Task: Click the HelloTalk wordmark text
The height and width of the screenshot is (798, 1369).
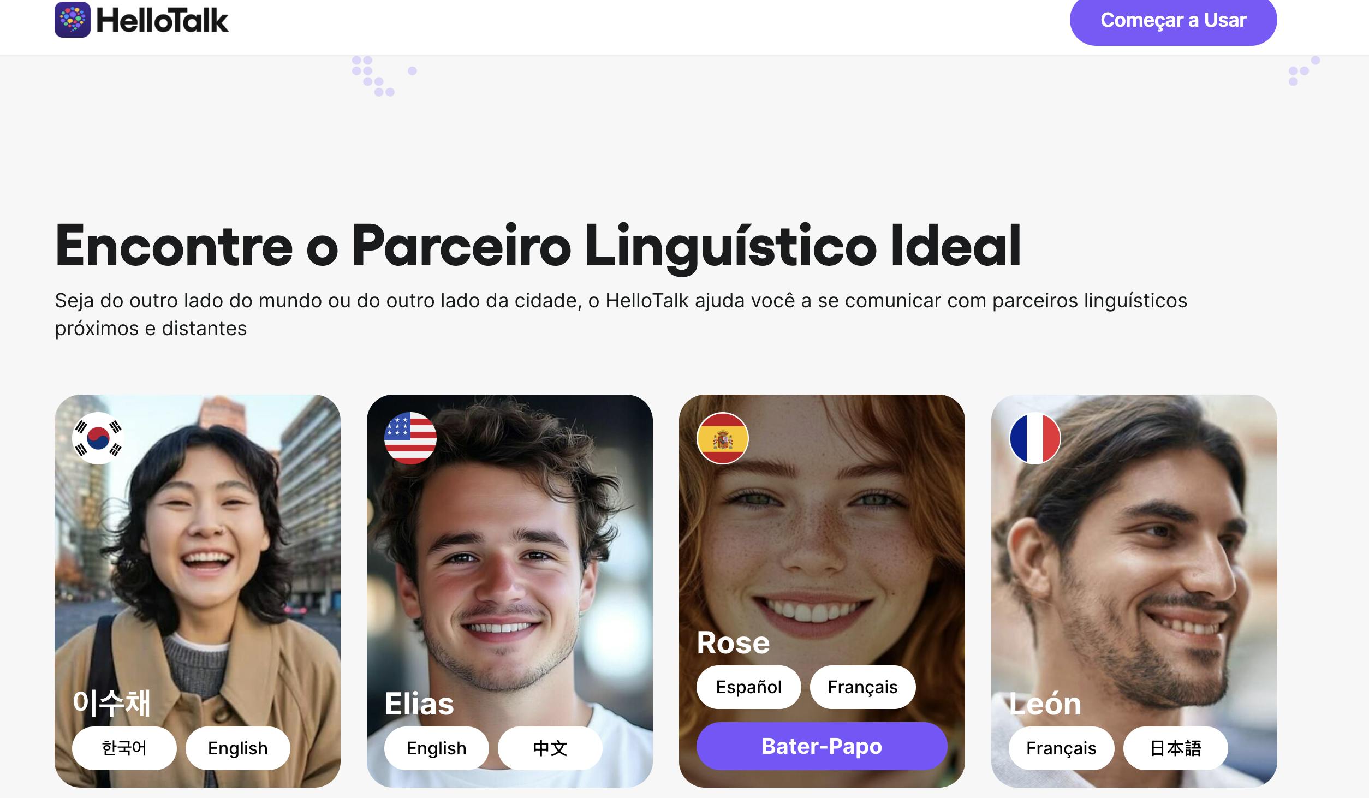Action: pyautogui.click(x=163, y=21)
